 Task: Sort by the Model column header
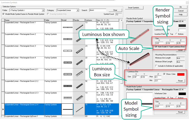tap(67, 20)
